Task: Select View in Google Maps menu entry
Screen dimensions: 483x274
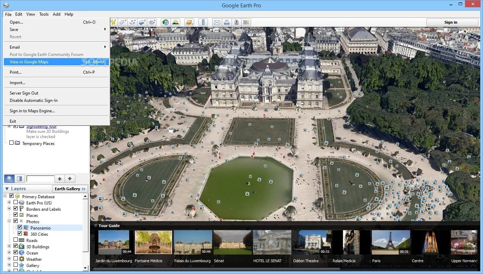Action: 56,62
